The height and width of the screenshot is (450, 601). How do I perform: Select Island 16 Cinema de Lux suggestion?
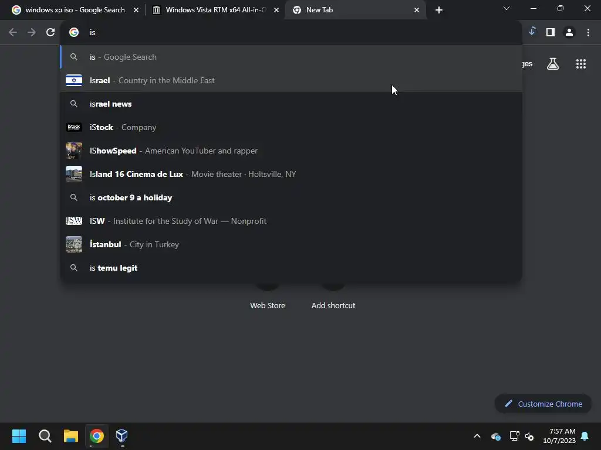pyautogui.click(x=291, y=174)
